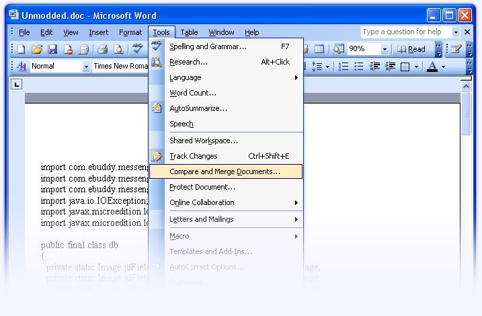Image resolution: width=482 pixels, height=316 pixels.
Task: Open the Help menu
Action: coord(252,32)
